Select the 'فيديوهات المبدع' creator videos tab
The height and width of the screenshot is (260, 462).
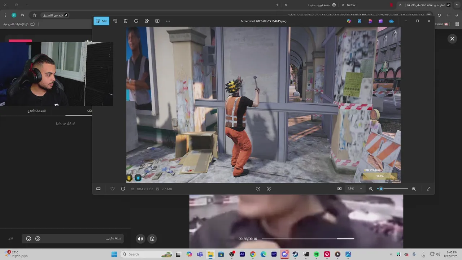(x=37, y=110)
